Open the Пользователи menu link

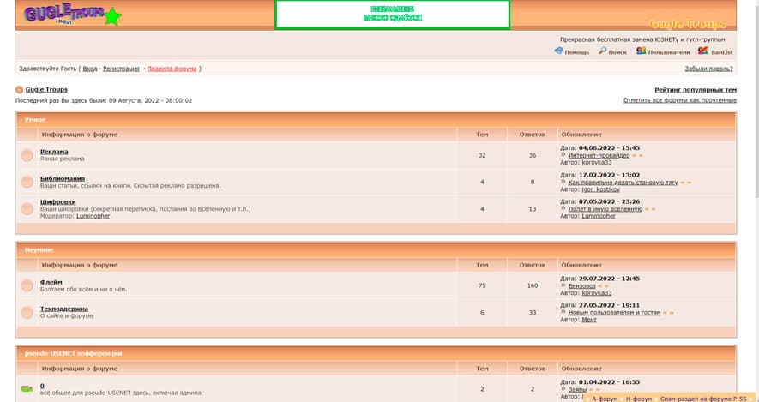[x=668, y=52]
